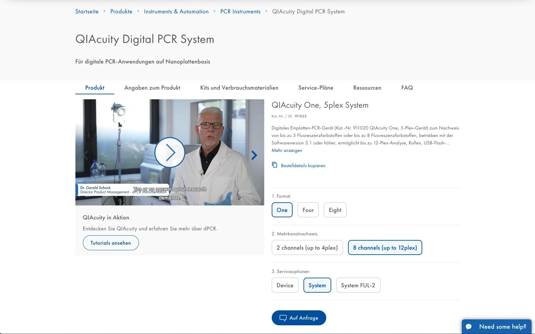Select the System FUL-2 service option
535x334 pixels.
pyautogui.click(x=358, y=285)
